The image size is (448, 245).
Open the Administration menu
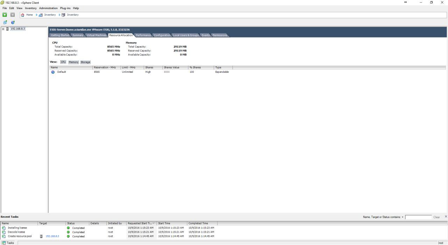(x=48, y=8)
